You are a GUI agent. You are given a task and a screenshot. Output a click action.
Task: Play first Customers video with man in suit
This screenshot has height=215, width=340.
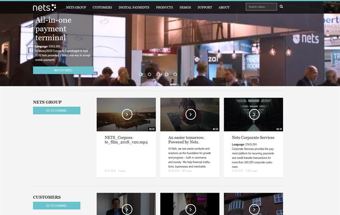point(127,209)
